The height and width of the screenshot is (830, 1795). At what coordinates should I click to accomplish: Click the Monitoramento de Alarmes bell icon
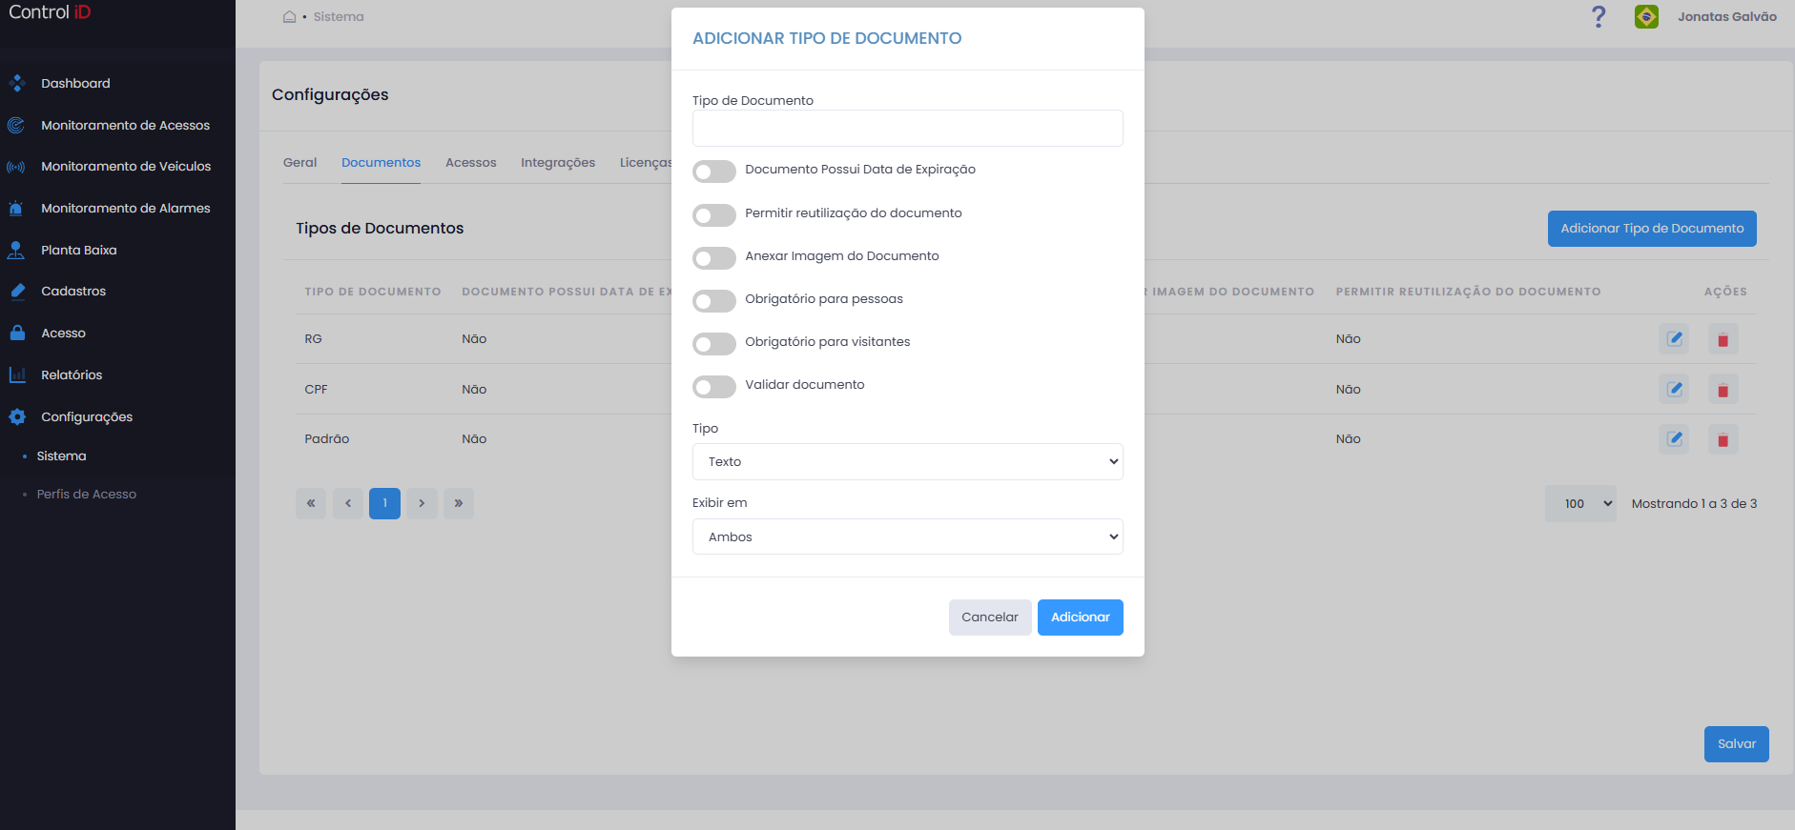tap(16, 208)
